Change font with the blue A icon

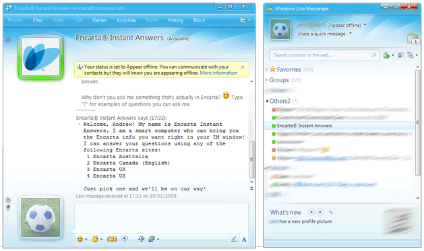(x=244, y=239)
